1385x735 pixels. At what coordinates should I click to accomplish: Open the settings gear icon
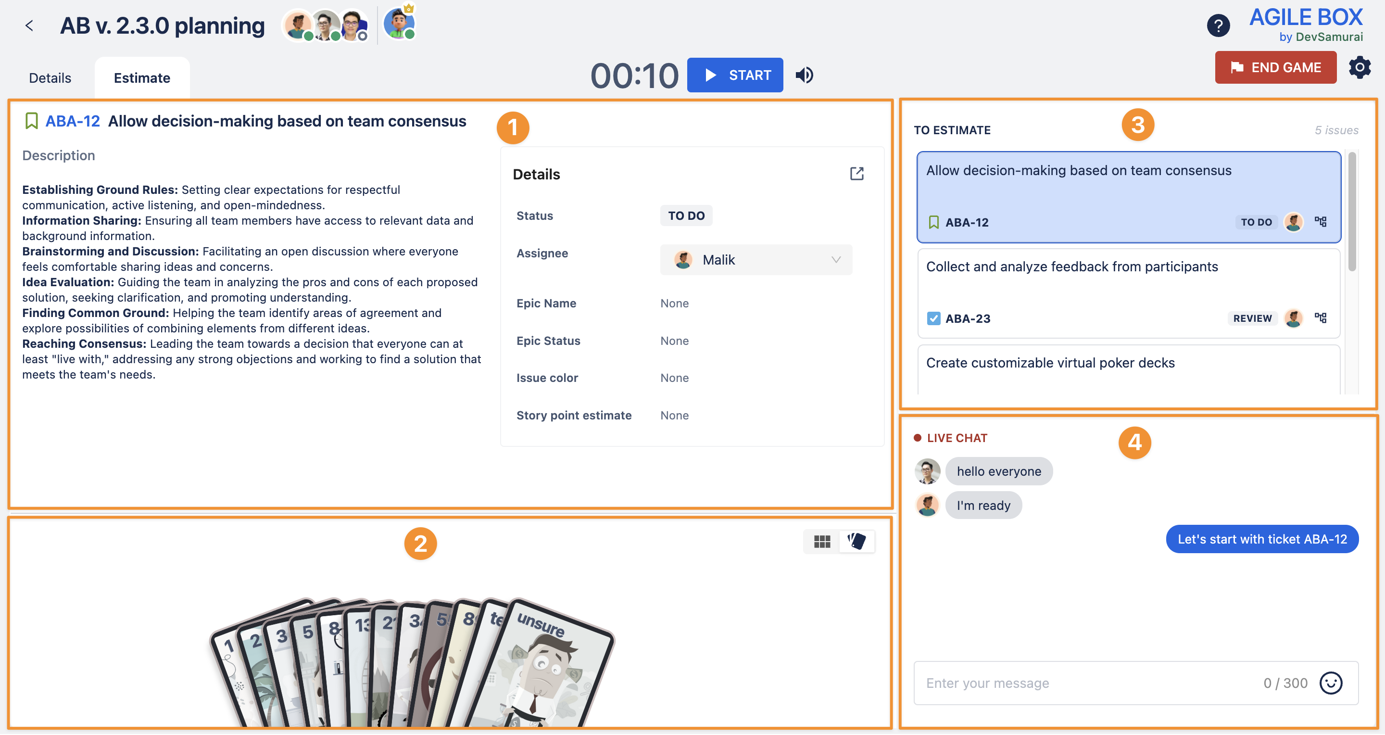[1359, 68]
